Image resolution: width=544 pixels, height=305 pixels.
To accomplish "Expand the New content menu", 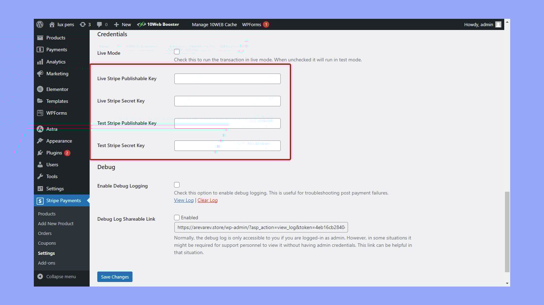I will 122,24.
